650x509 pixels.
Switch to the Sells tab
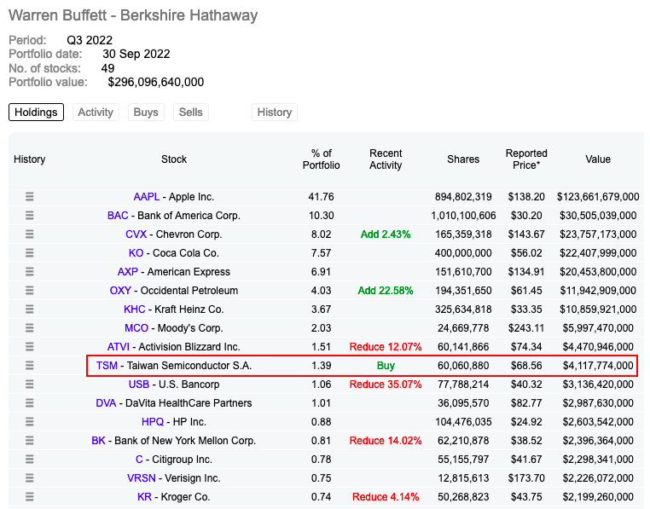point(191,113)
